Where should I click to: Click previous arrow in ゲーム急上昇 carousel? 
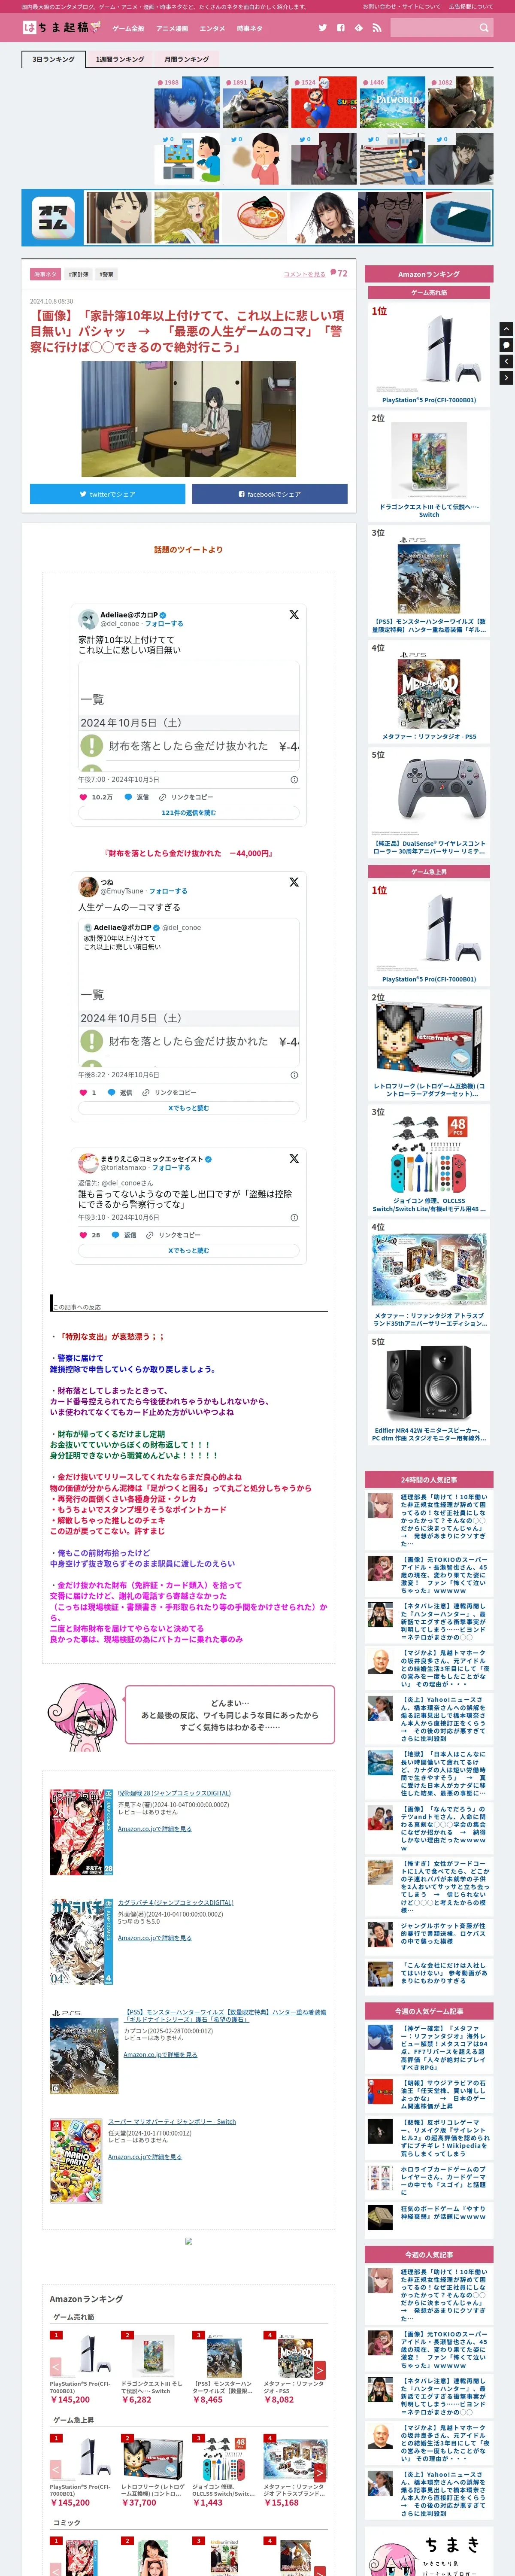(x=56, y=2470)
